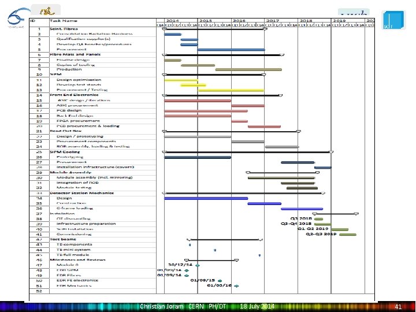Select the 2019 year header

tap(339, 21)
